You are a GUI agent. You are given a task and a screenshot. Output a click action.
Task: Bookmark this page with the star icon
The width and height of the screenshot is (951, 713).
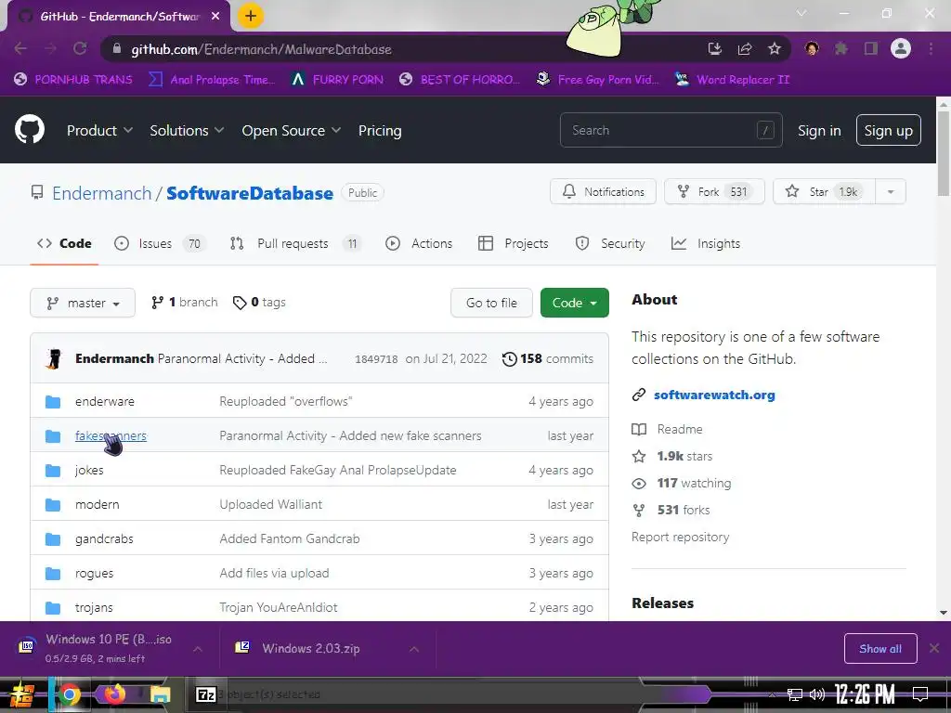pyautogui.click(x=774, y=49)
